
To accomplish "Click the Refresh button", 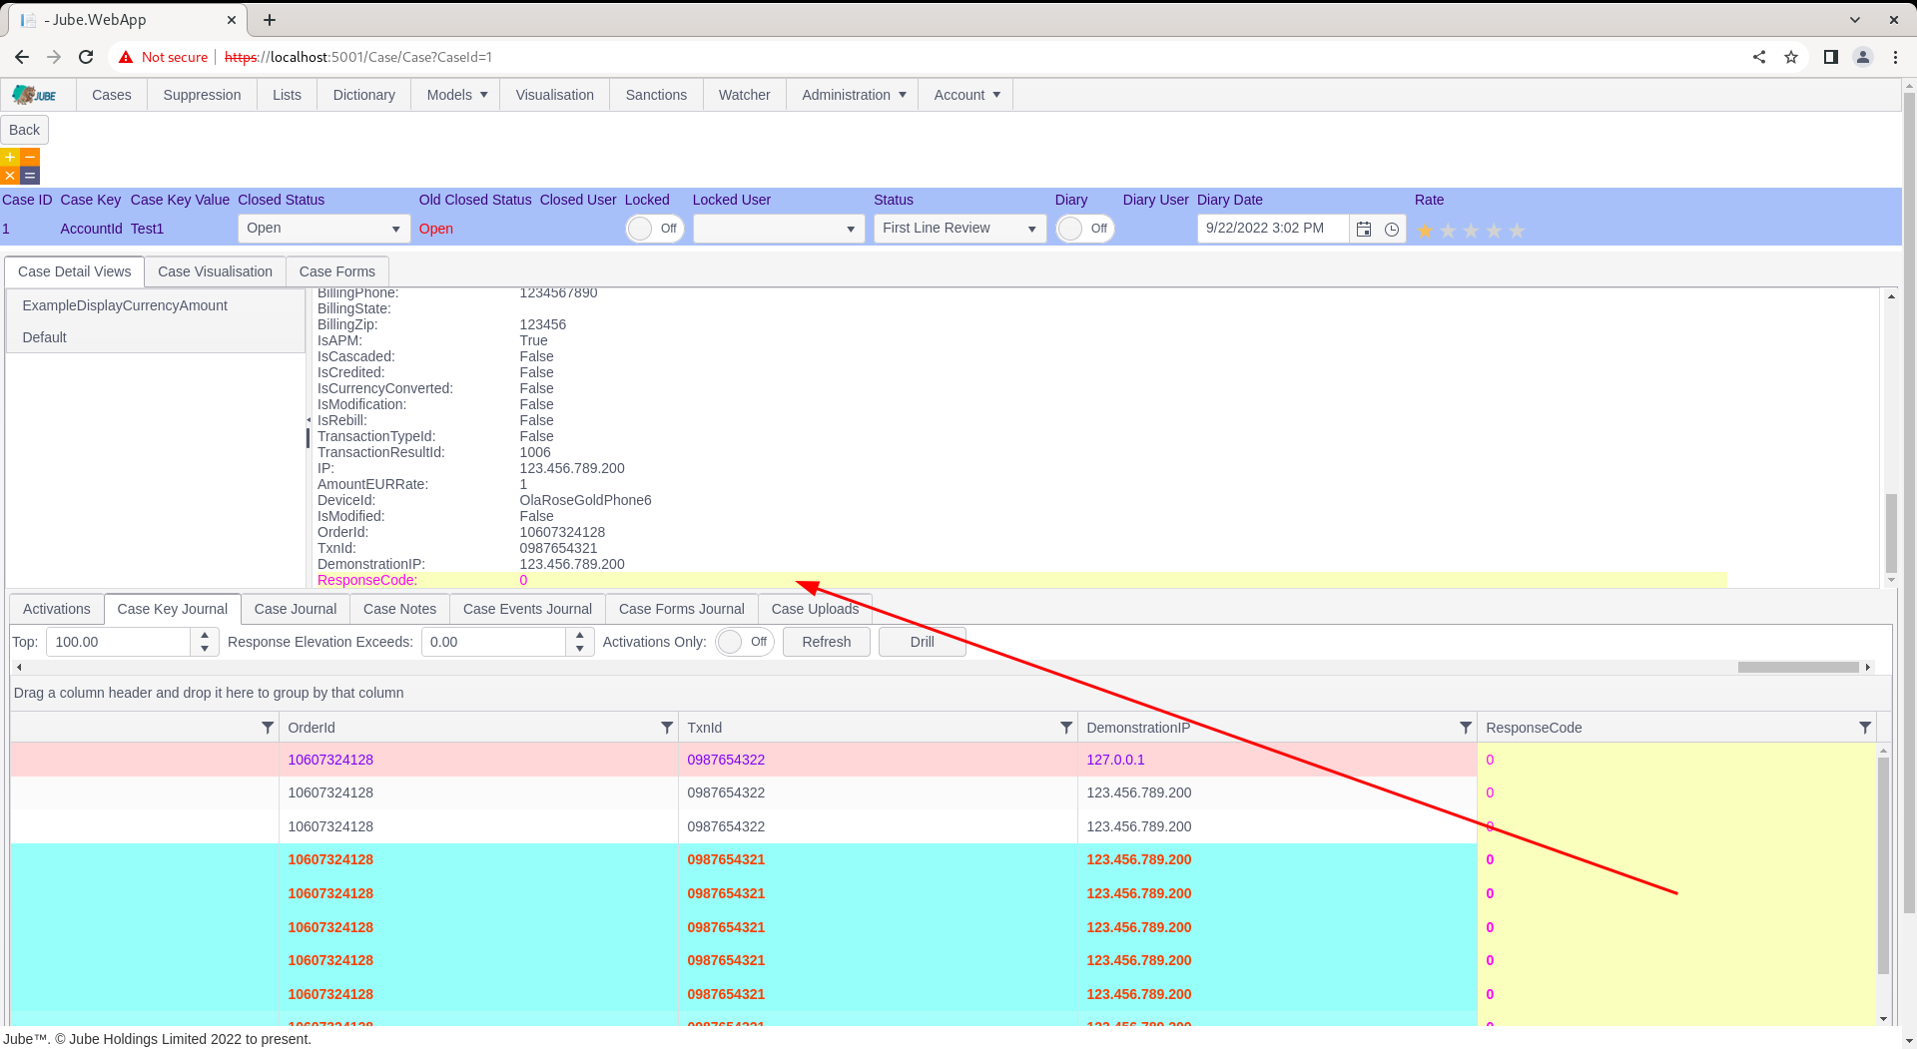I will 827,642.
